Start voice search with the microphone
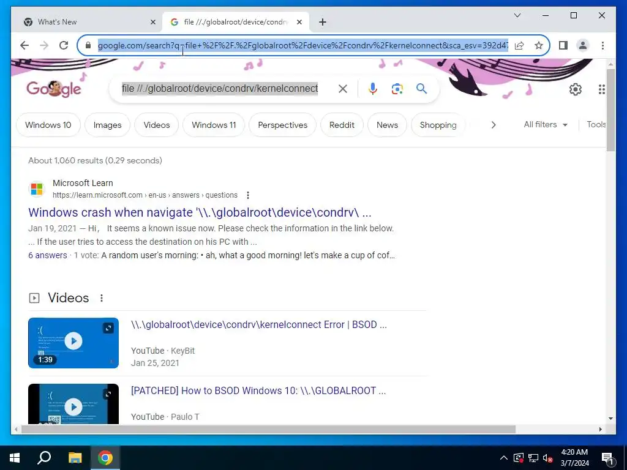Screen dimensions: 627x470 pos(373,89)
